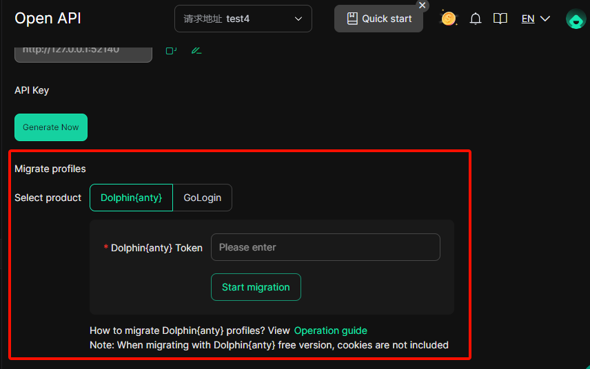Edit the API address with pencil icon
This screenshot has width=590, height=369.
tap(196, 50)
